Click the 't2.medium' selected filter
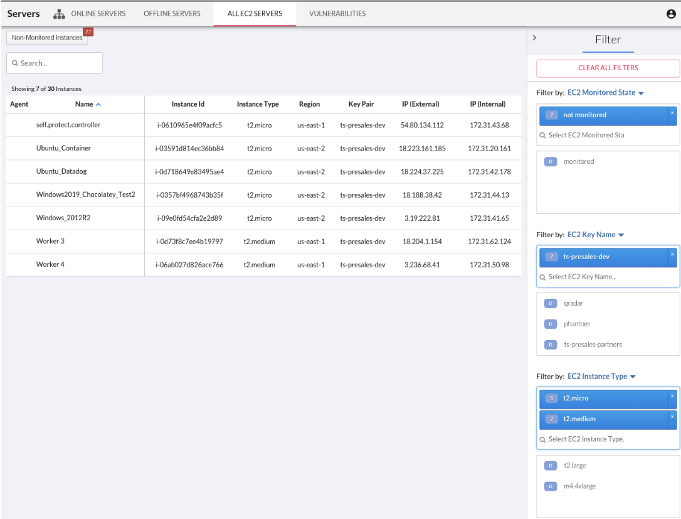The height and width of the screenshot is (519, 681). pyautogui.click(x=604, y=419)
